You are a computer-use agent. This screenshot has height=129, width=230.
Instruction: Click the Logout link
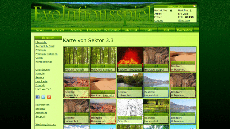tap(159, 21)
